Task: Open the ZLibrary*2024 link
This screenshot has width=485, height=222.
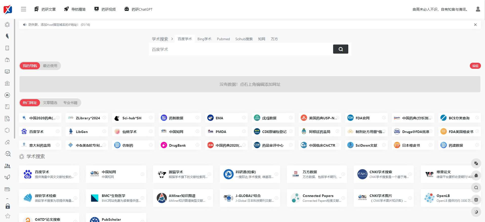Action: [87, 118]
